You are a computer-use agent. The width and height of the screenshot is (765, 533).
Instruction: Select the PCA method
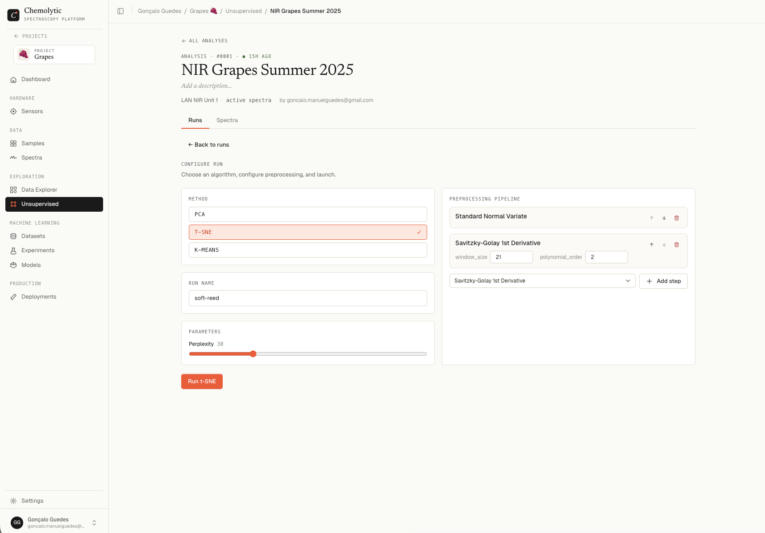pos(308,214)
